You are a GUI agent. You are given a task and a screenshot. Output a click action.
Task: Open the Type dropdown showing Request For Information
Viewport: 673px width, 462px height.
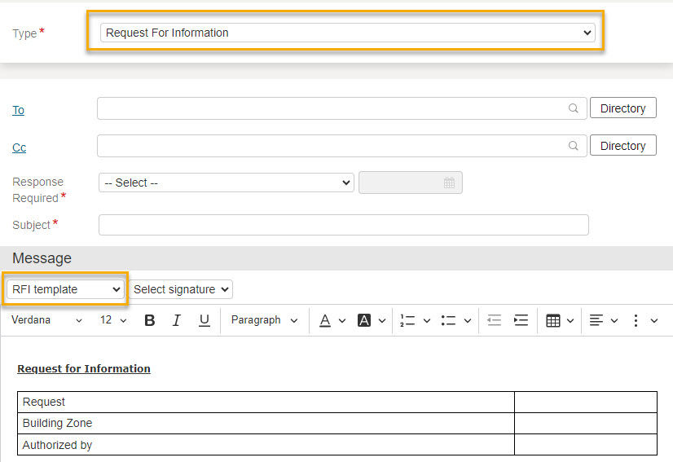tap(348, 33)
